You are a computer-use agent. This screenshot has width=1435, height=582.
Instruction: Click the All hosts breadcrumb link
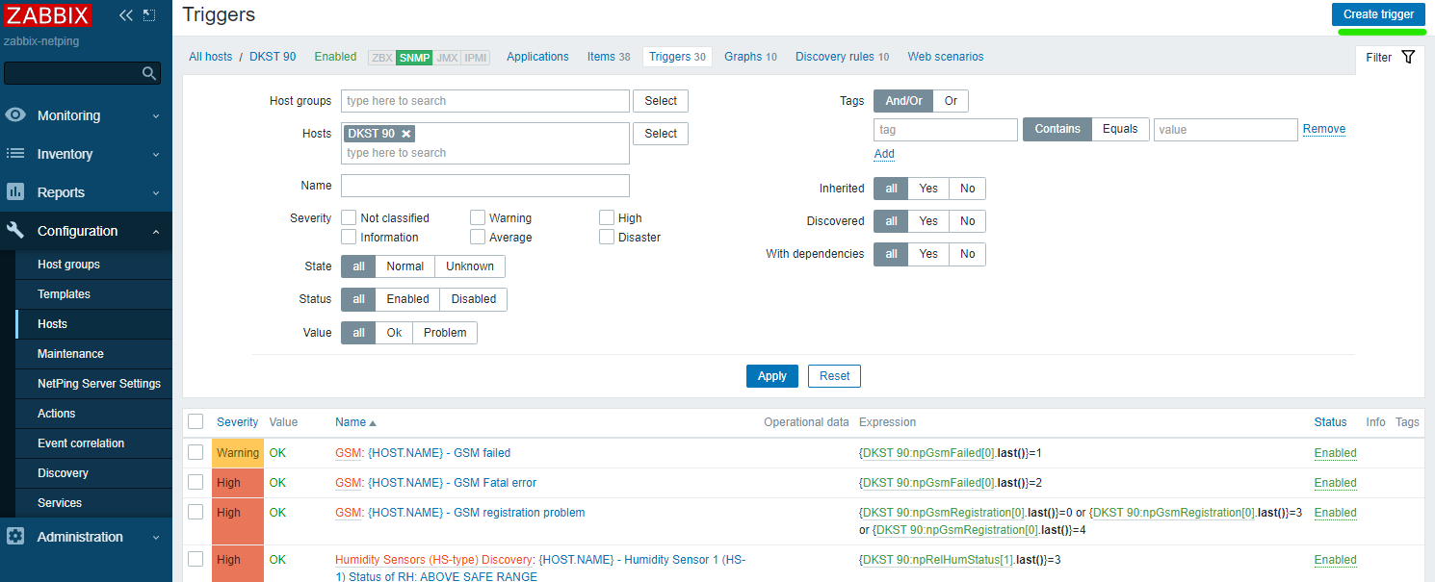click(x=210, y=57)
